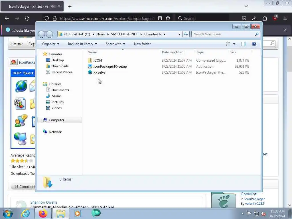This screenshot has width=292, height=219.
Task: Click Users breadcrumb in address bar
Action: (x=101, y=34)
